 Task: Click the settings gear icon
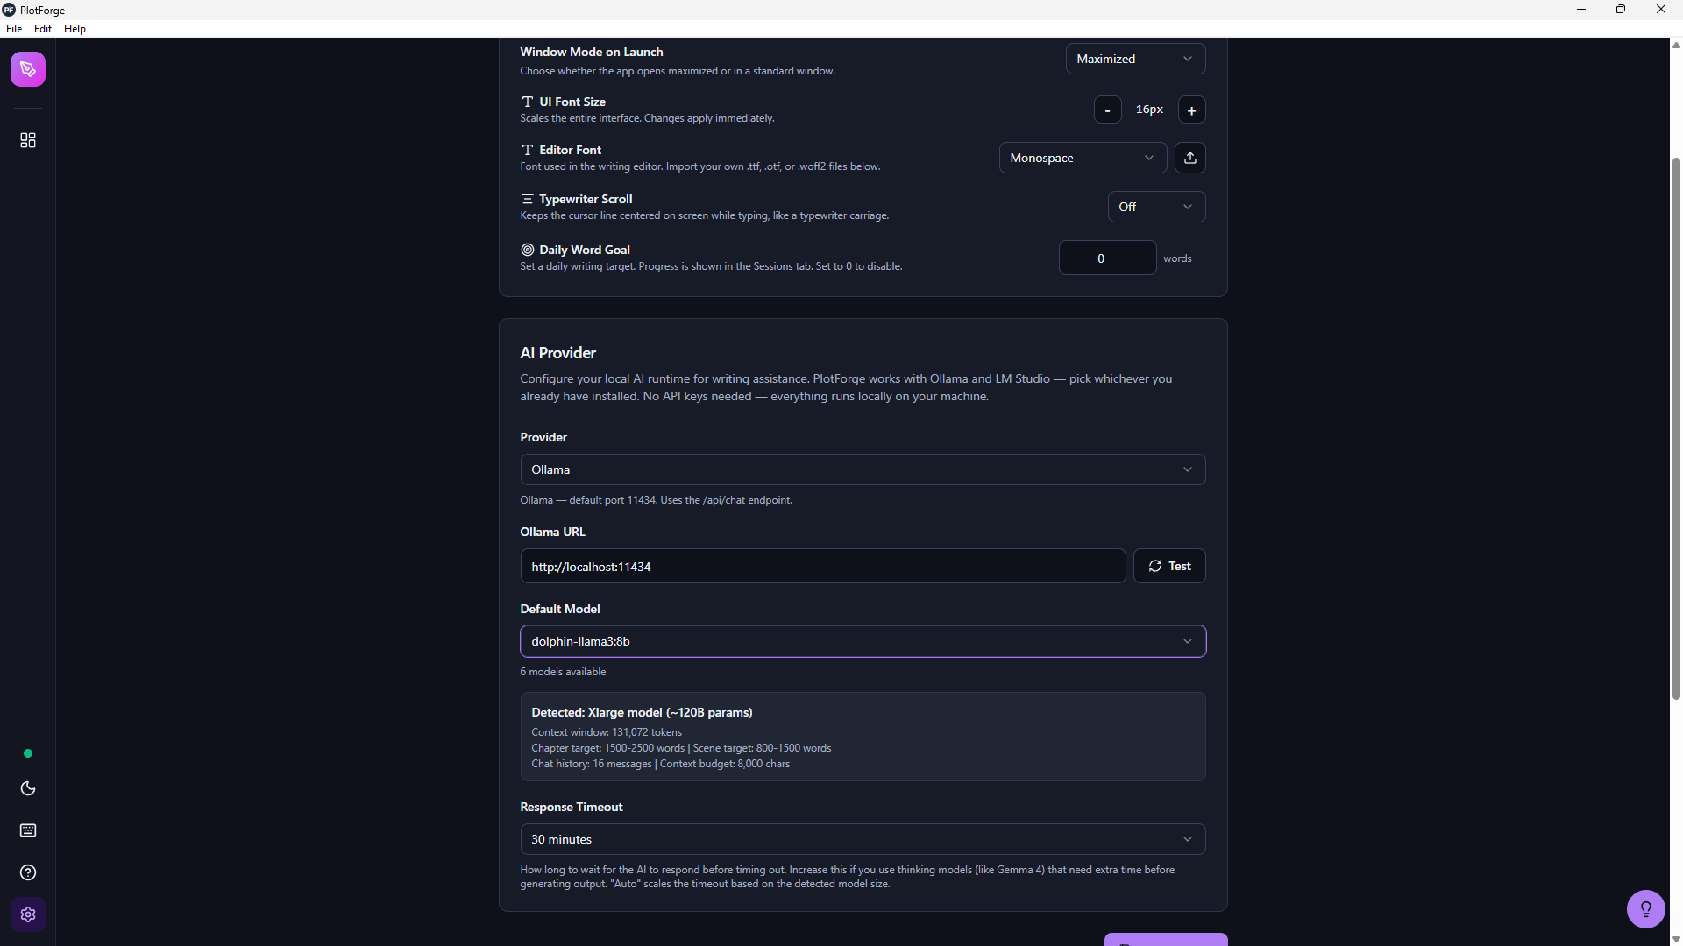(28, 914)
